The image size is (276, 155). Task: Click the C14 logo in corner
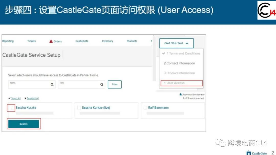click(267, 10)
